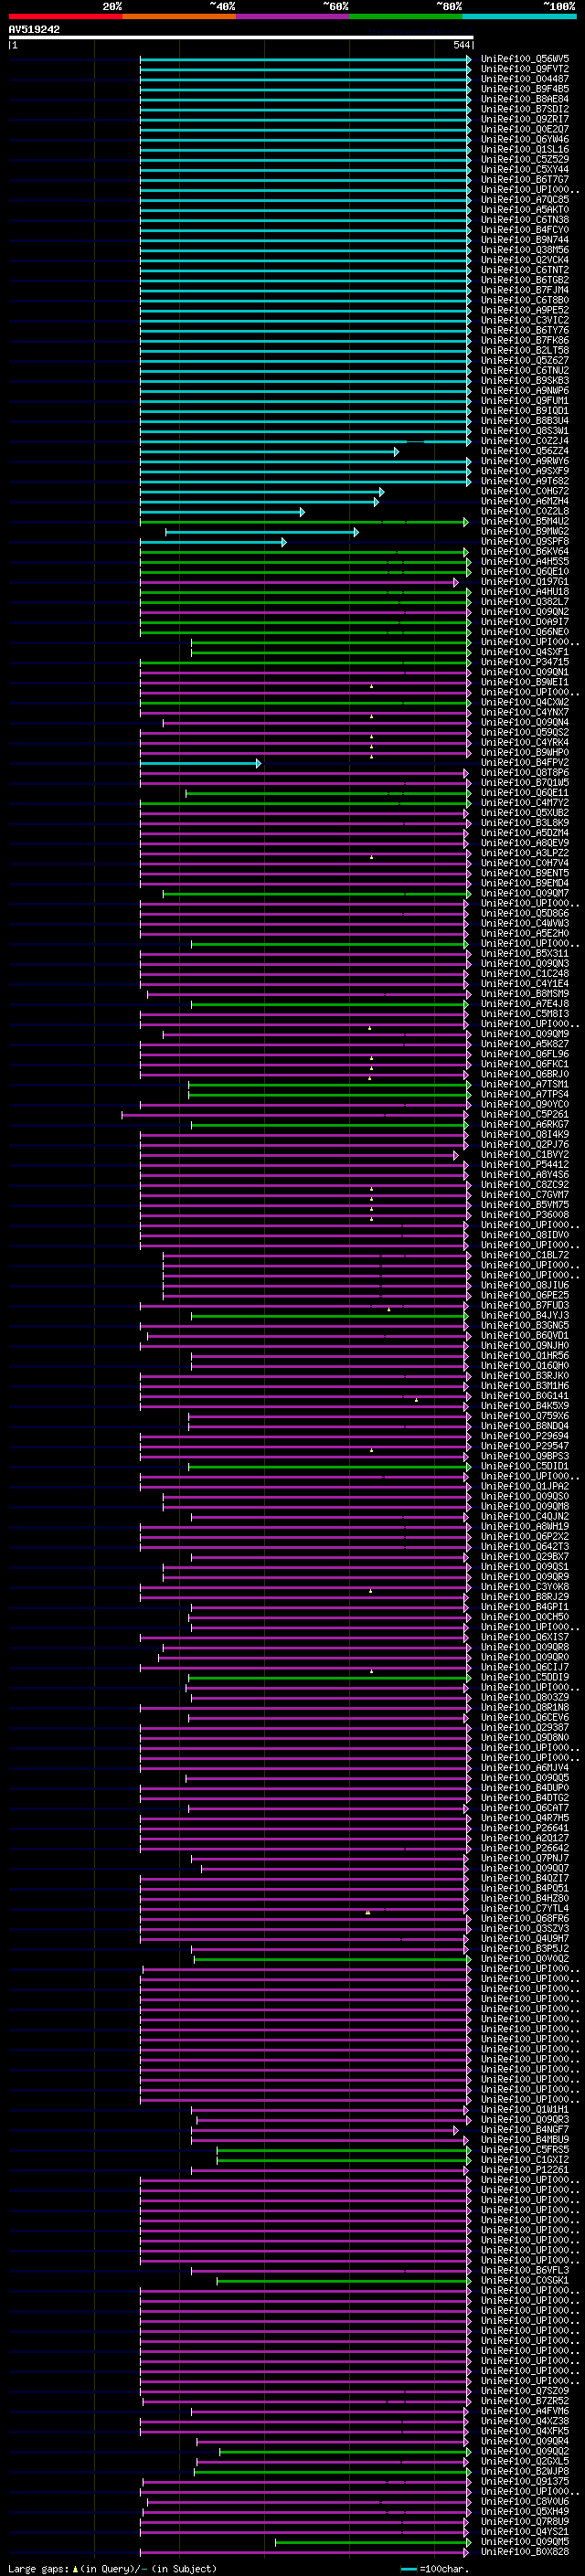This screenshot has width=585, height=2576.
Task: Open the UniRef100_Q1SL16 hit label
Action: (x=525, y=150)
